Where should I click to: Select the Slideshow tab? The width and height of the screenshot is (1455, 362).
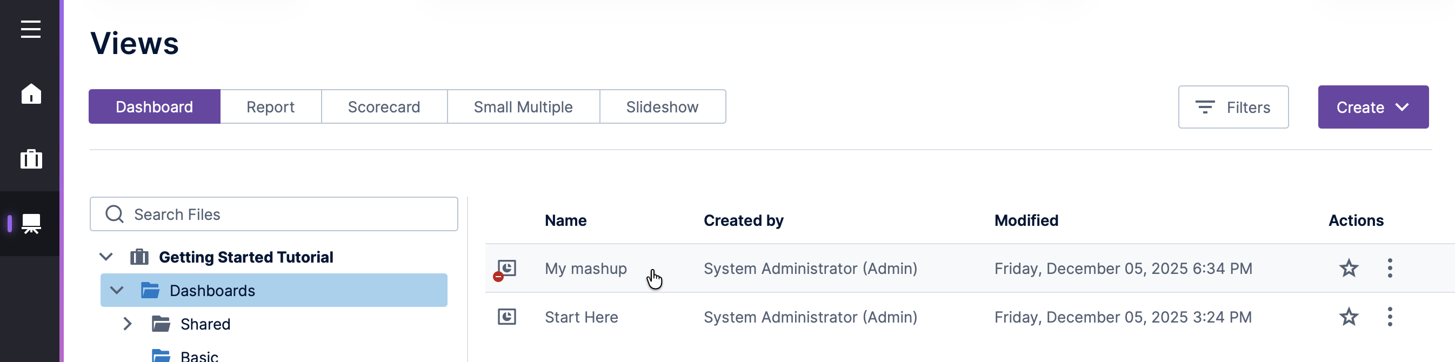pos(662,107)
